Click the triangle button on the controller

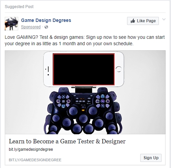click(103, 96)
